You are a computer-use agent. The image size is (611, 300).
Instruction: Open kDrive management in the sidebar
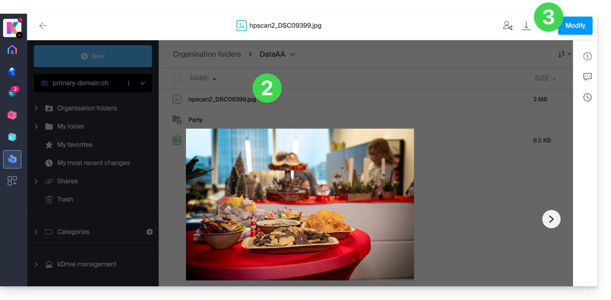(x=87, y=264)
